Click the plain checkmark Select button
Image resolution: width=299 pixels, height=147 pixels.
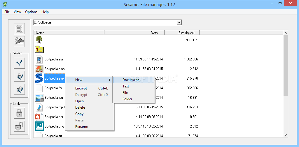19,63
